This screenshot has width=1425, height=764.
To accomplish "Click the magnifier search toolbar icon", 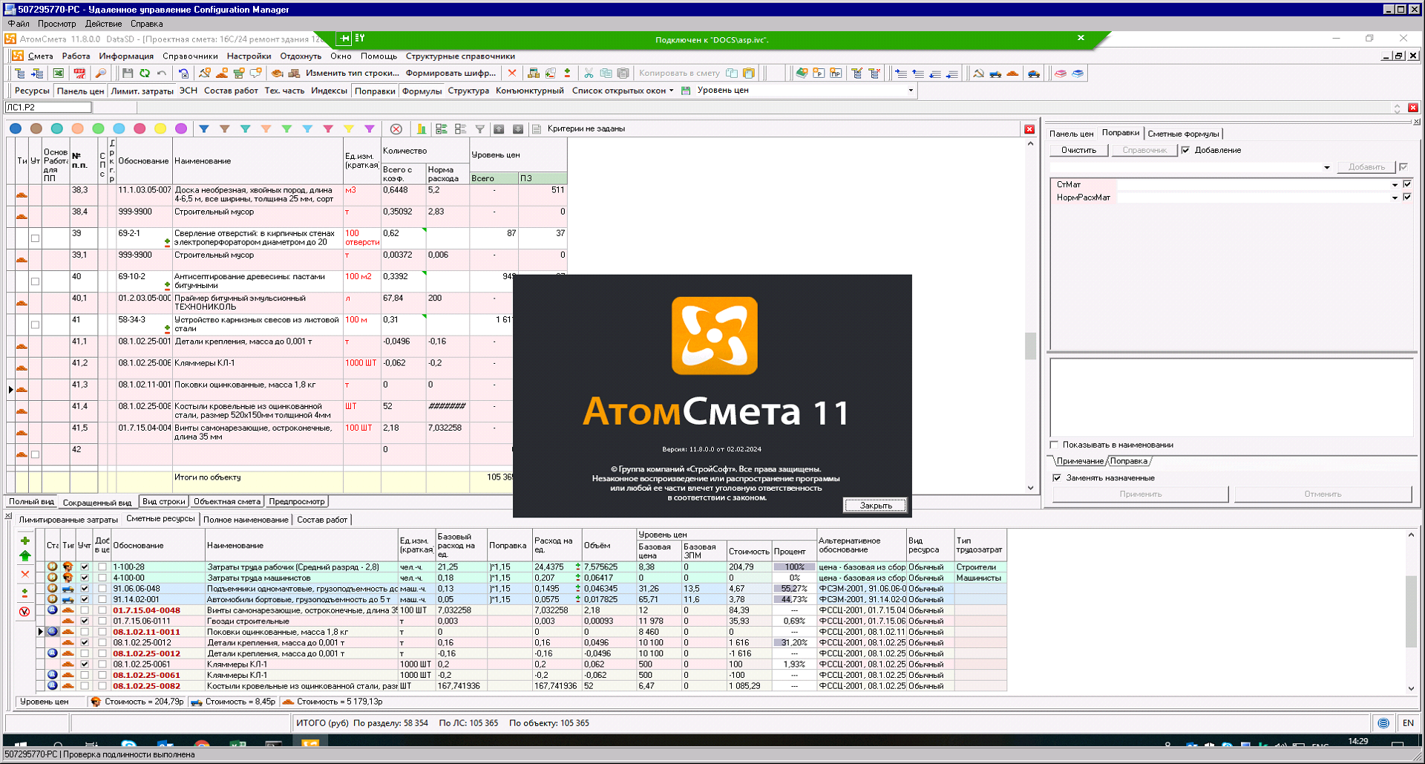I will [x=101, y=74].
